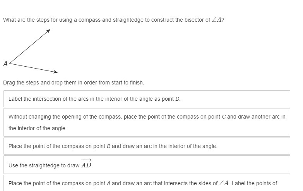Click the vertex label A in the diagram
This screenshot has height=191, width=303.
[x=5, y=64]
